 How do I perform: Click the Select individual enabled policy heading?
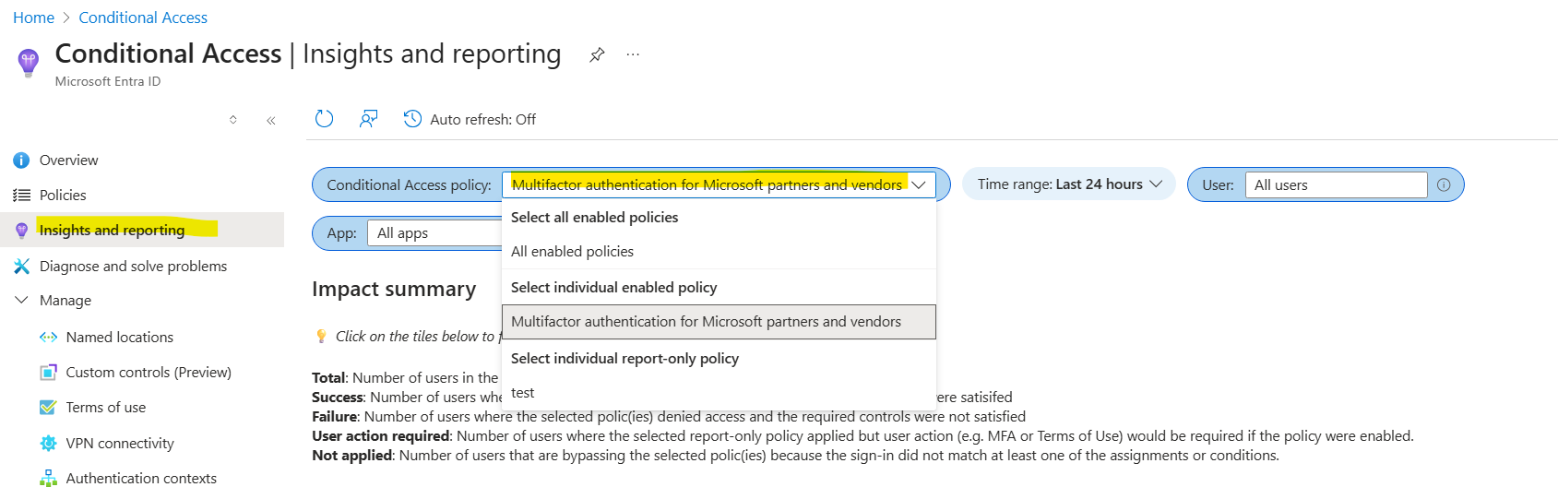point(613,288)
